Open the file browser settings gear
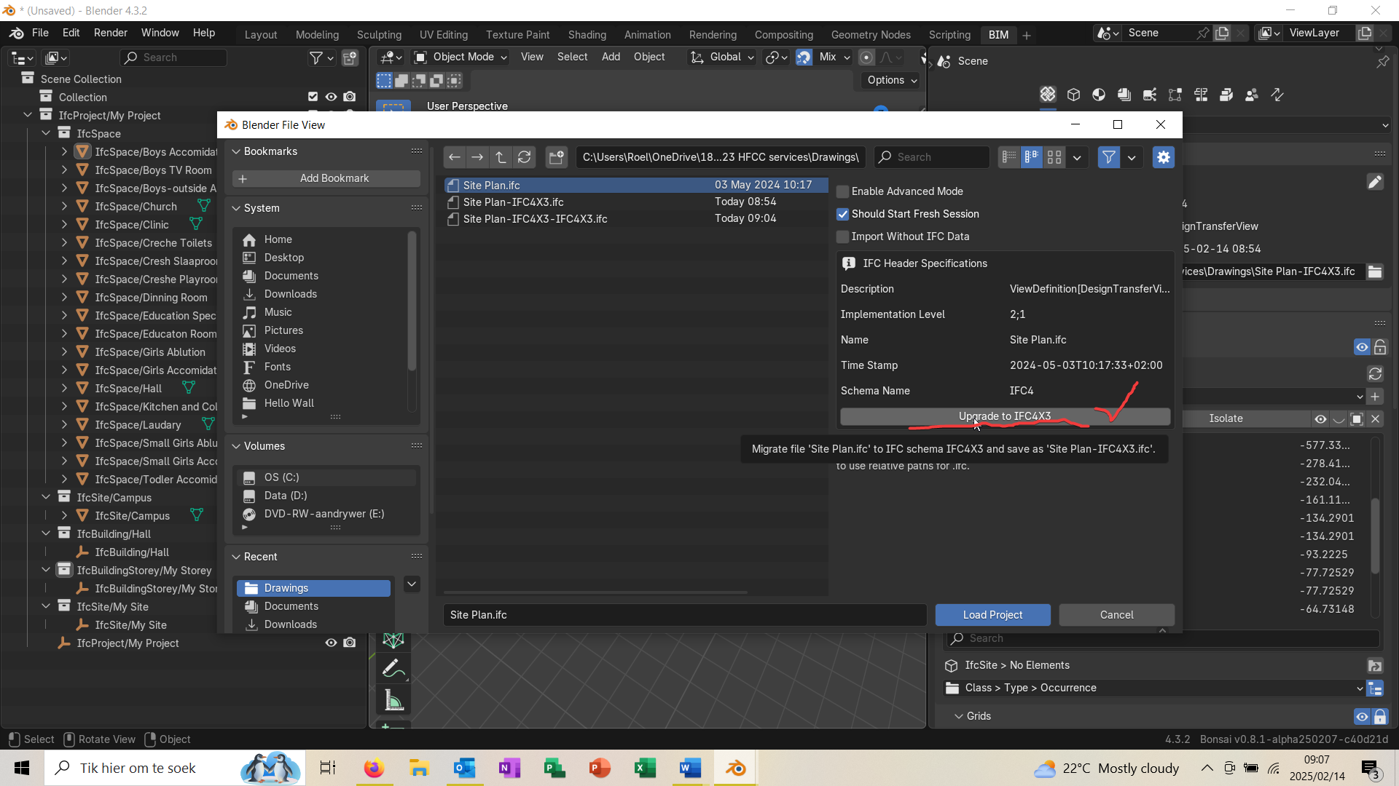The image size is (1399, 786). (1163, 157)
